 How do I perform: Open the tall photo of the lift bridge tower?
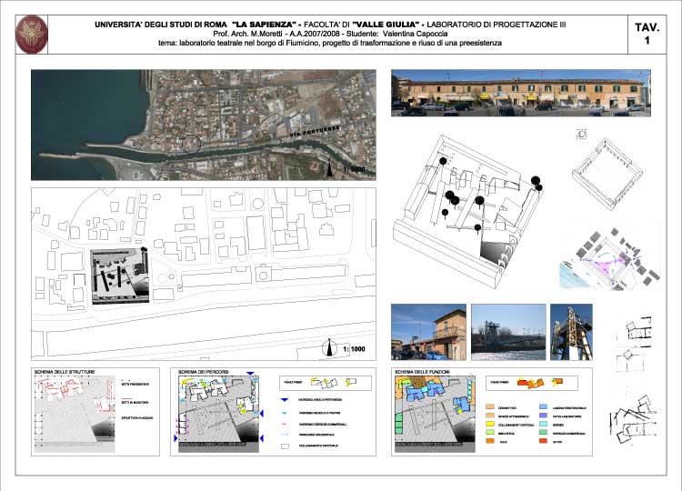pyautogui.click(x=571, y=332)
